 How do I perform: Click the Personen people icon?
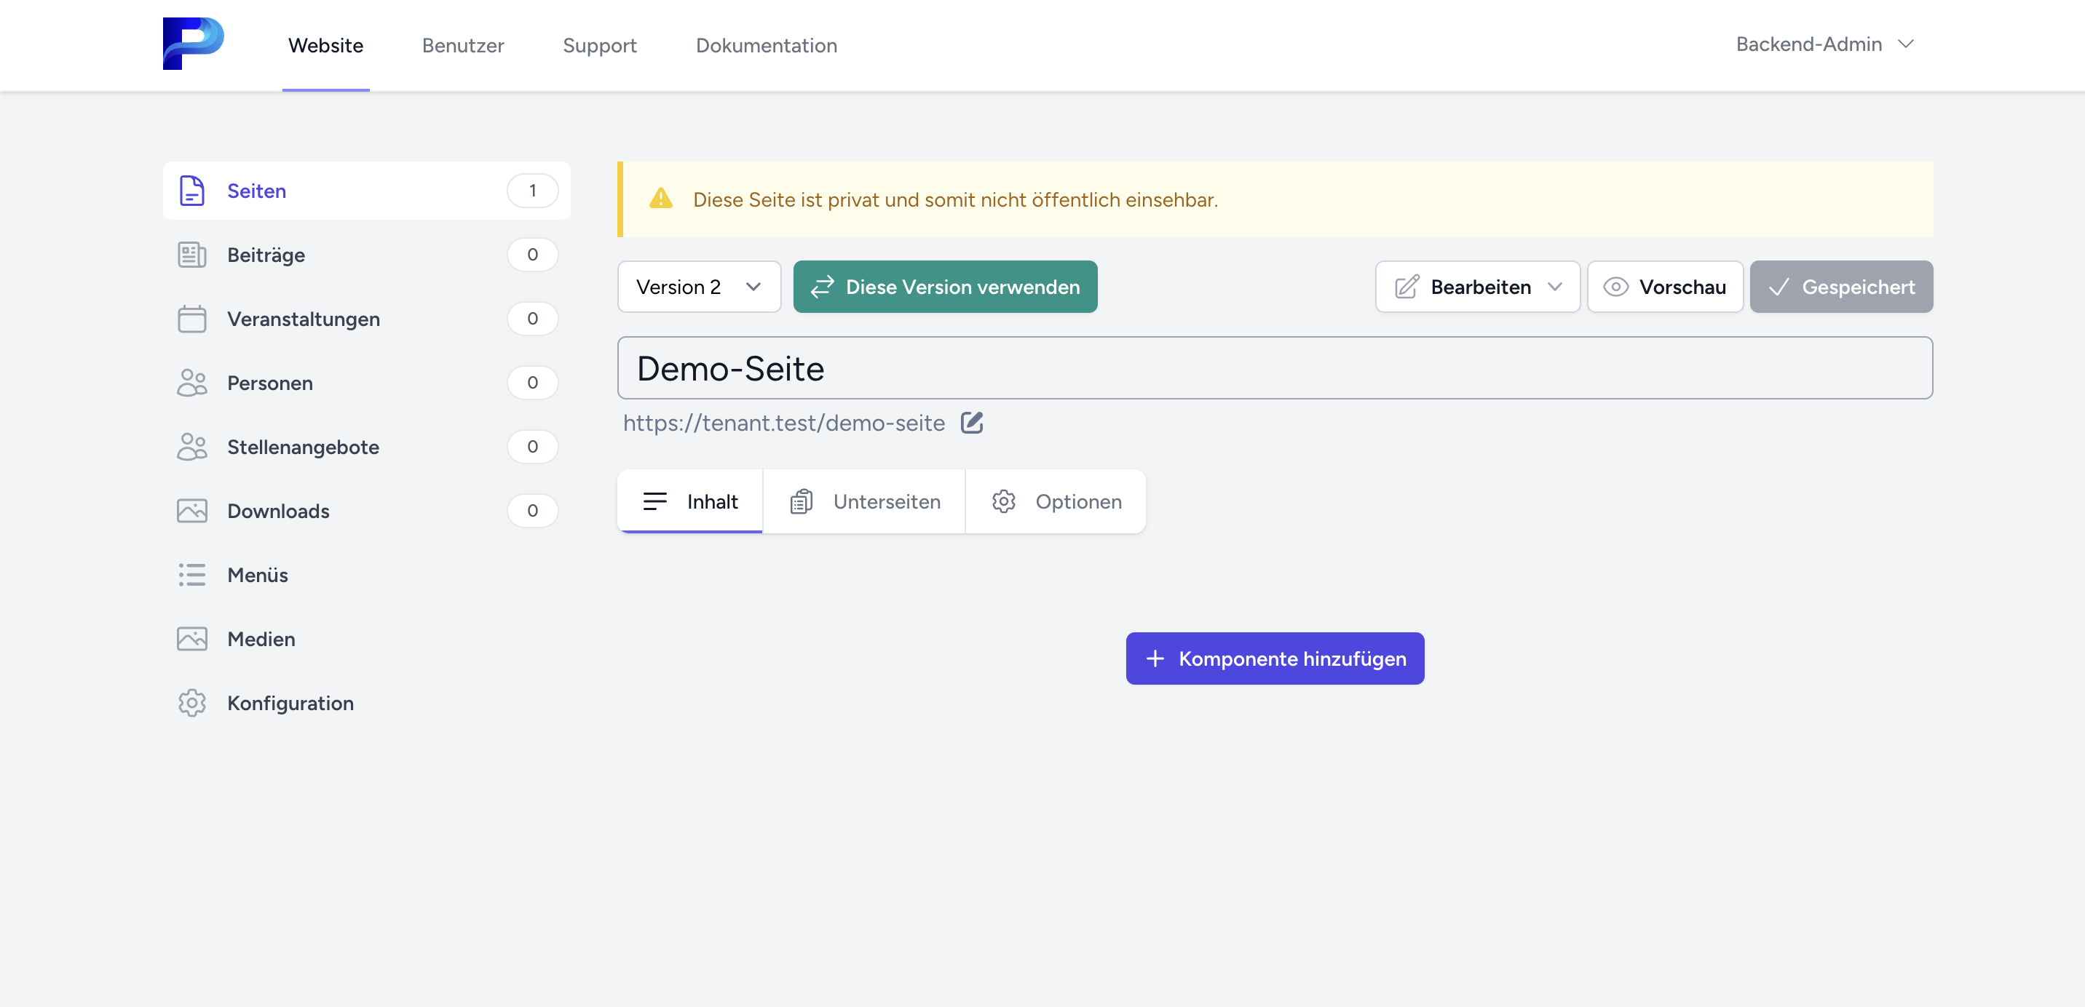tap(191, 383)
